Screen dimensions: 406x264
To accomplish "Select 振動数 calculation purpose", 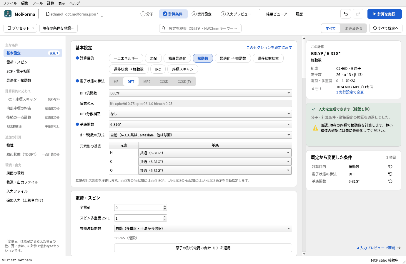I will 203,58.
